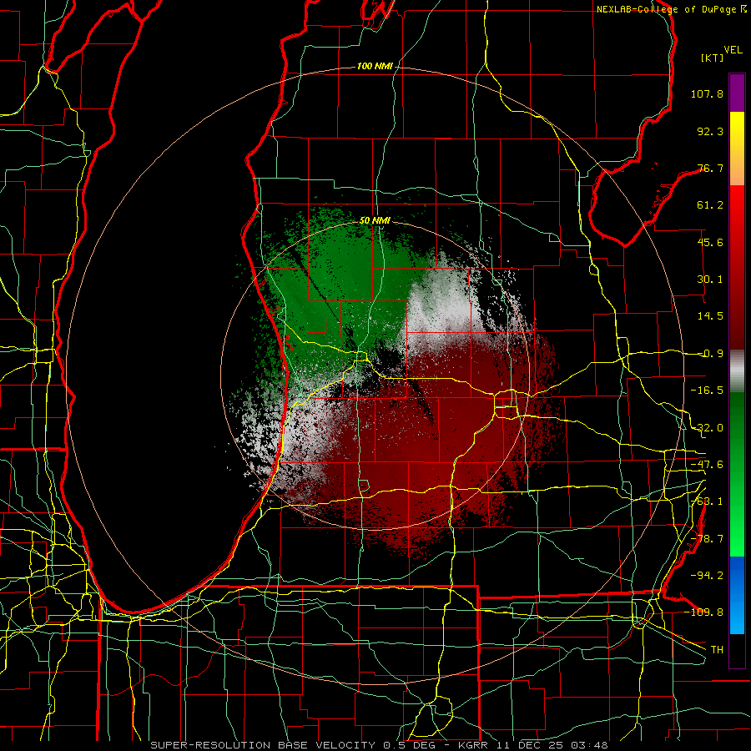
Task: Select the 61.2 velocity scale value
Action: click(710, 205)
